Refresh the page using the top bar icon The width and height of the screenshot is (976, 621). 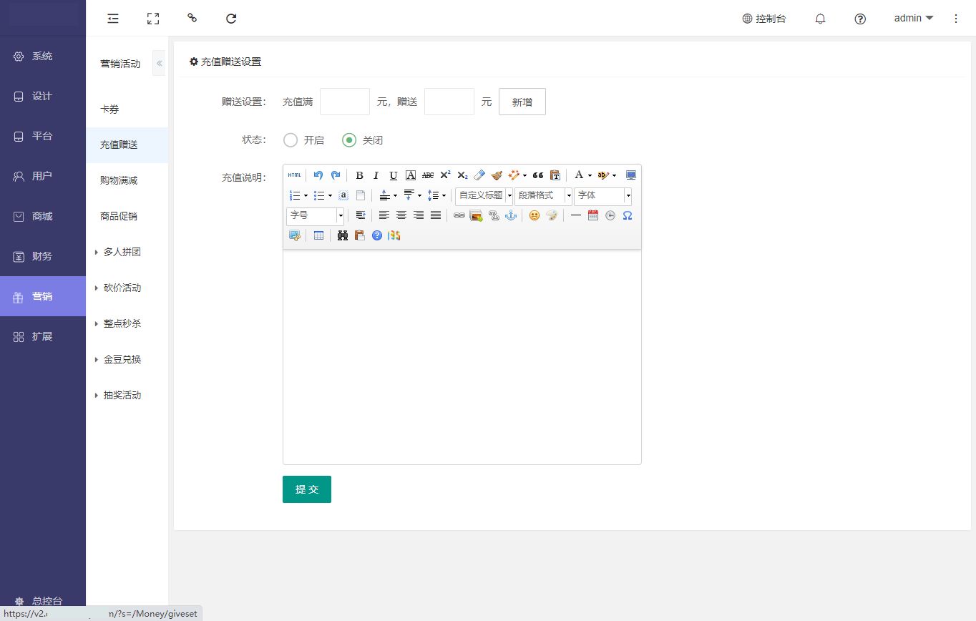[x=231, y=19]
